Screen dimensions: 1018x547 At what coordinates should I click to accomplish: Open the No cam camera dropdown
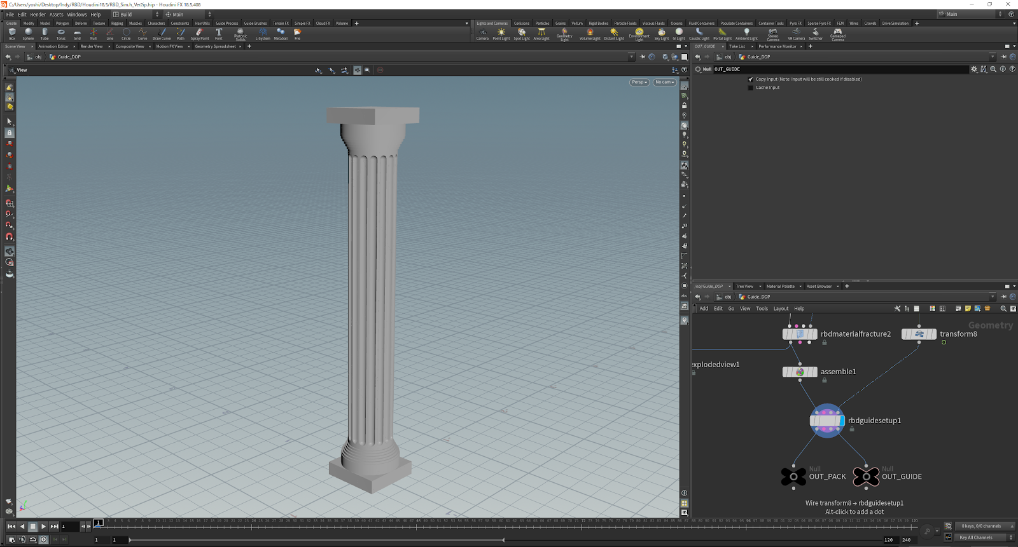pos(664,82)
